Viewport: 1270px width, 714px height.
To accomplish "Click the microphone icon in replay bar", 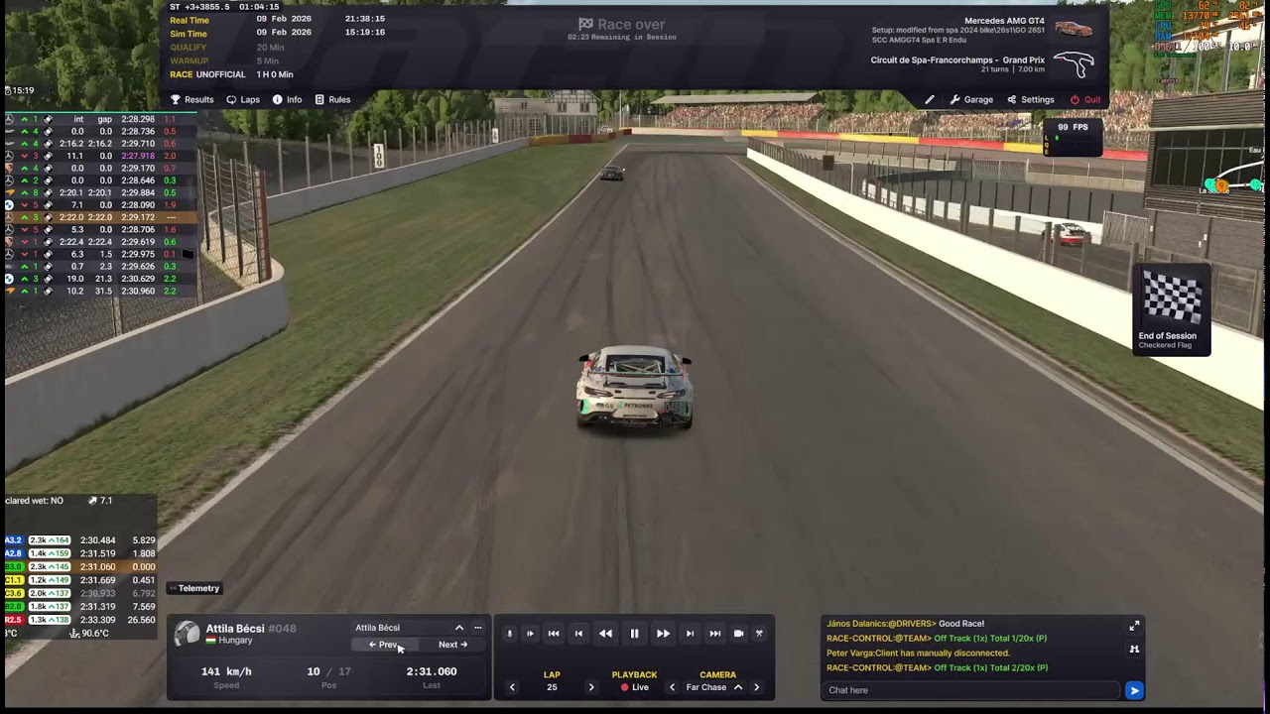I will (x=510, y=634).
